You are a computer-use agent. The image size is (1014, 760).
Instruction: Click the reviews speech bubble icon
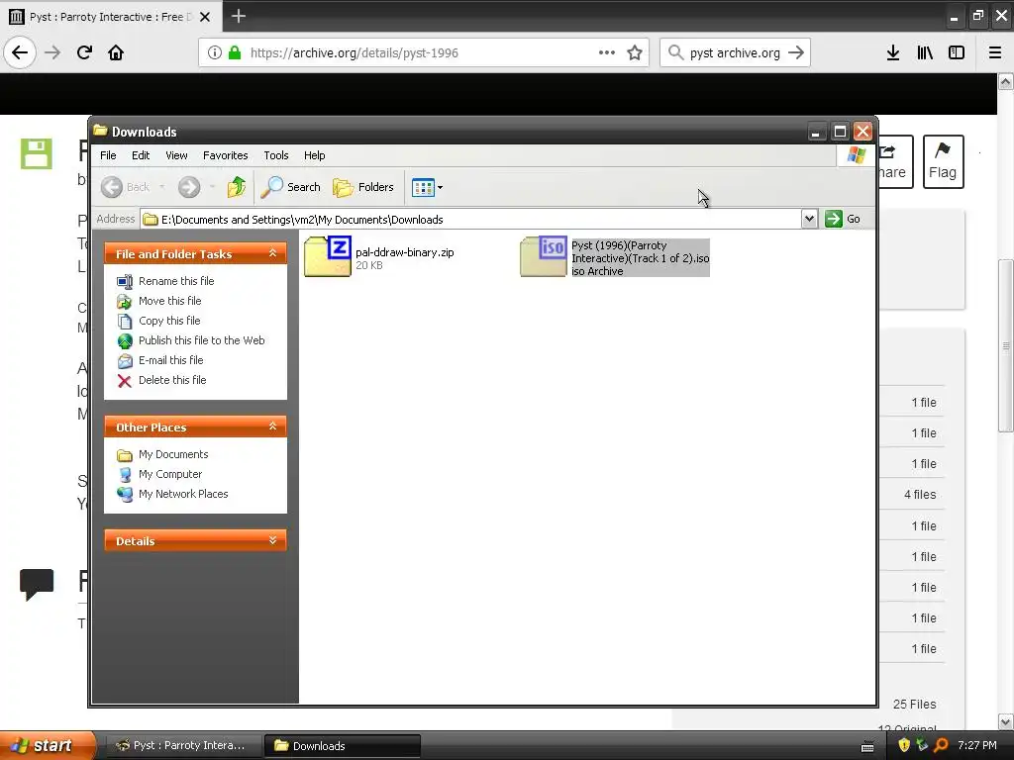coord(37,584)
